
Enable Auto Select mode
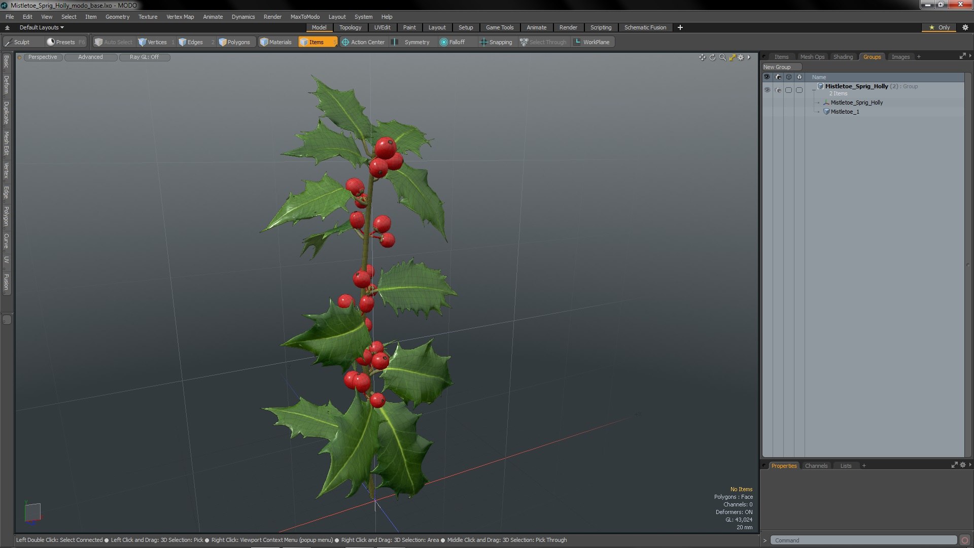tap(114, 42)
